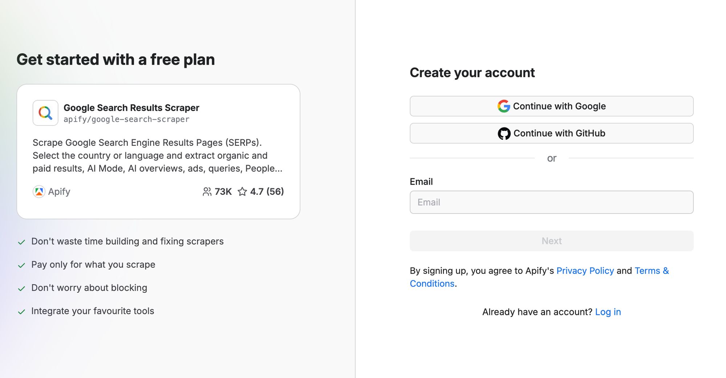Screen dimensions: 726x378
Task: Click the Google G icon on the sign-up button
Action: tap(504, 106)
